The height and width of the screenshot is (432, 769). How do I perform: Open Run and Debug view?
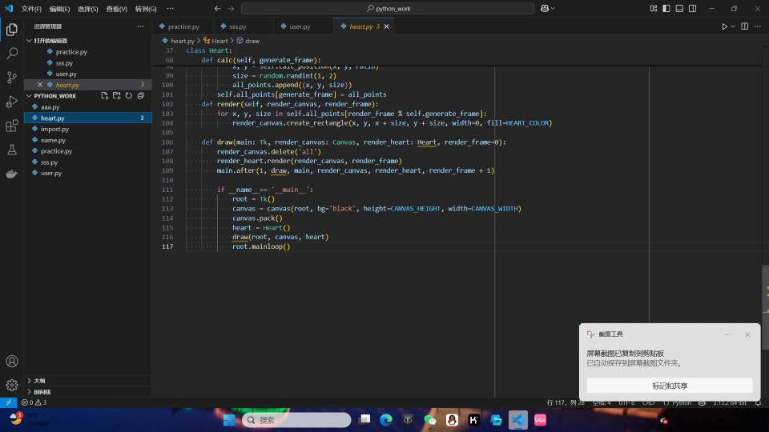point(12,102)
